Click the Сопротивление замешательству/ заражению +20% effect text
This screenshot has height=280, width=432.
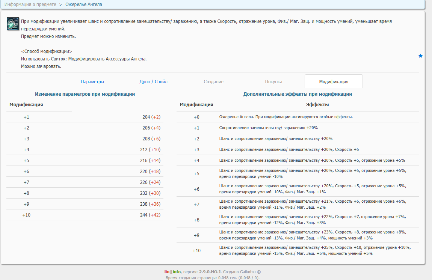click(269, 128)
